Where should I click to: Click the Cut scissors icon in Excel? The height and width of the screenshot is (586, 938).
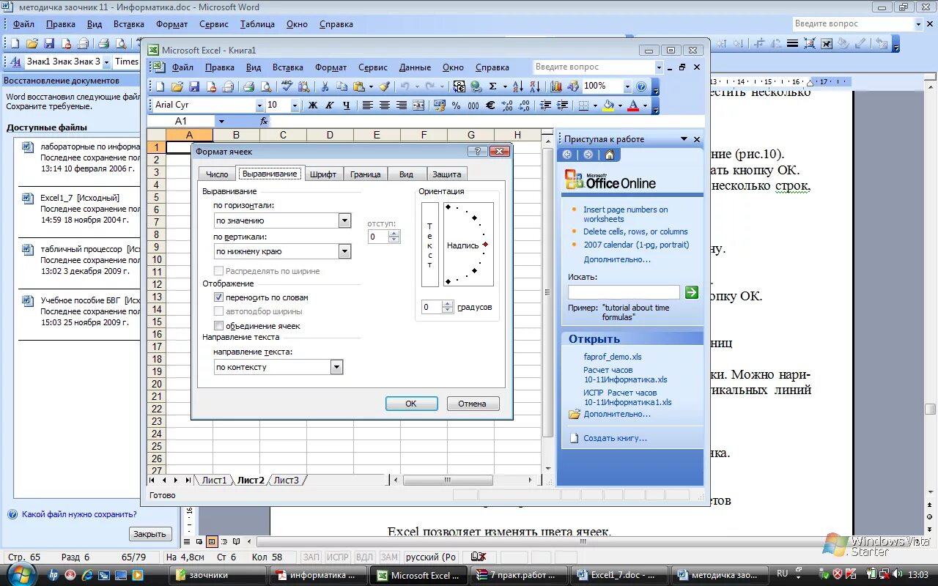point(325,86)
